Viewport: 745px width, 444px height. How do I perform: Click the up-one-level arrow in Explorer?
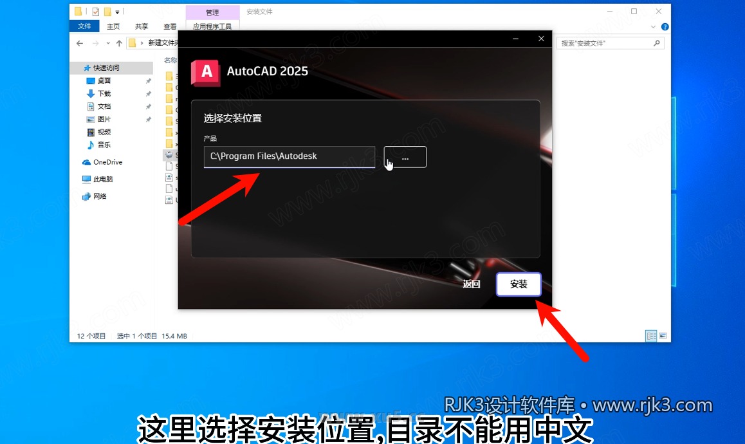tap(119, 43)
